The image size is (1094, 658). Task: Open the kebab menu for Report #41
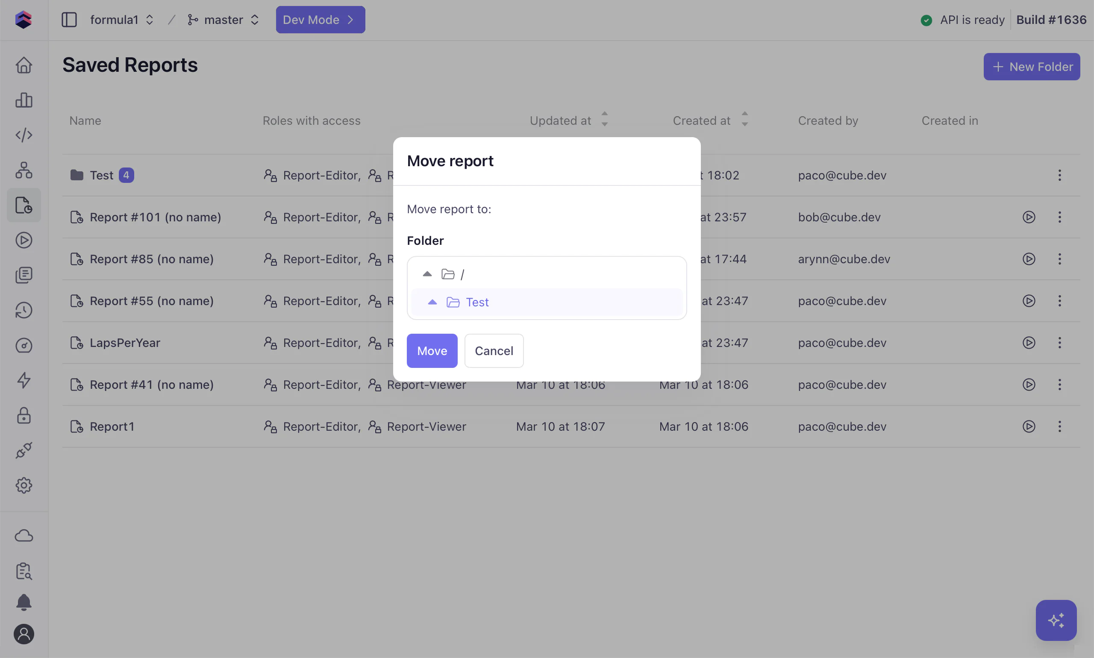pyautogui.click(x=1059, y=385)
